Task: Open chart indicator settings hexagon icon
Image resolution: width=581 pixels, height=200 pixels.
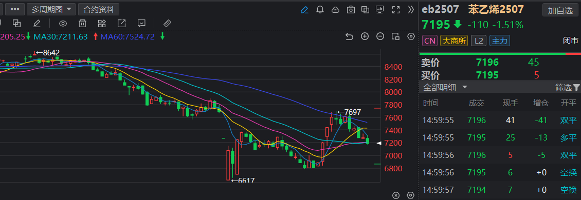Action: [410, 36]
